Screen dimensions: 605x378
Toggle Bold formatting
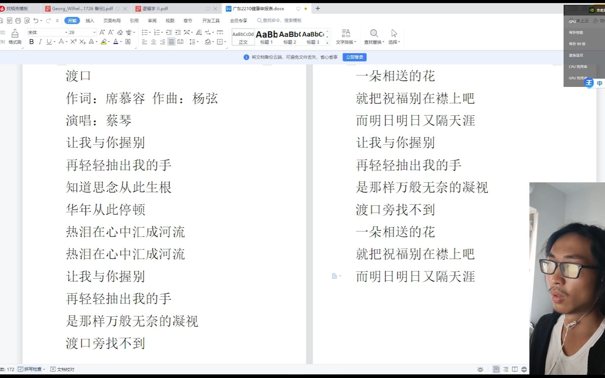click(x=32, y=42)
